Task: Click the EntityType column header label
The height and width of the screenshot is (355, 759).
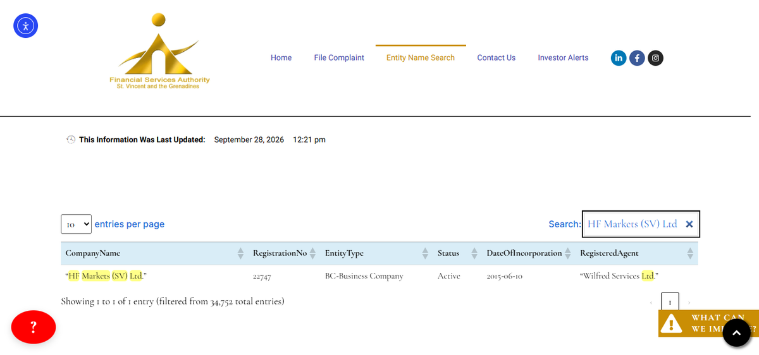Action: click(344, 253)
